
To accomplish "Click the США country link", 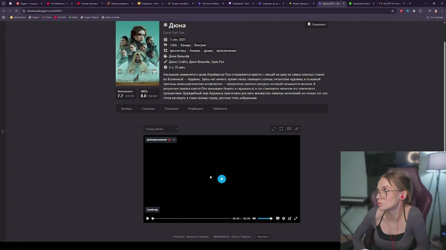I will point(173,45).
